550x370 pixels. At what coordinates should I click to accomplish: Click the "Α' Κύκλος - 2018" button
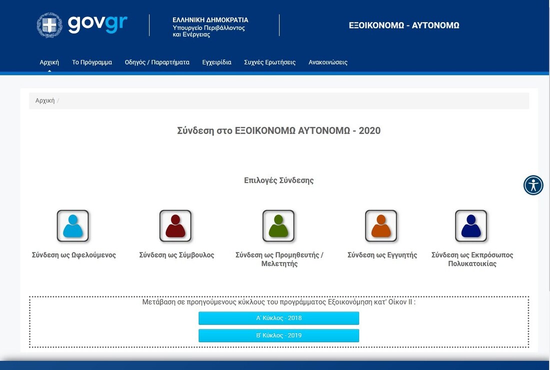278,318
